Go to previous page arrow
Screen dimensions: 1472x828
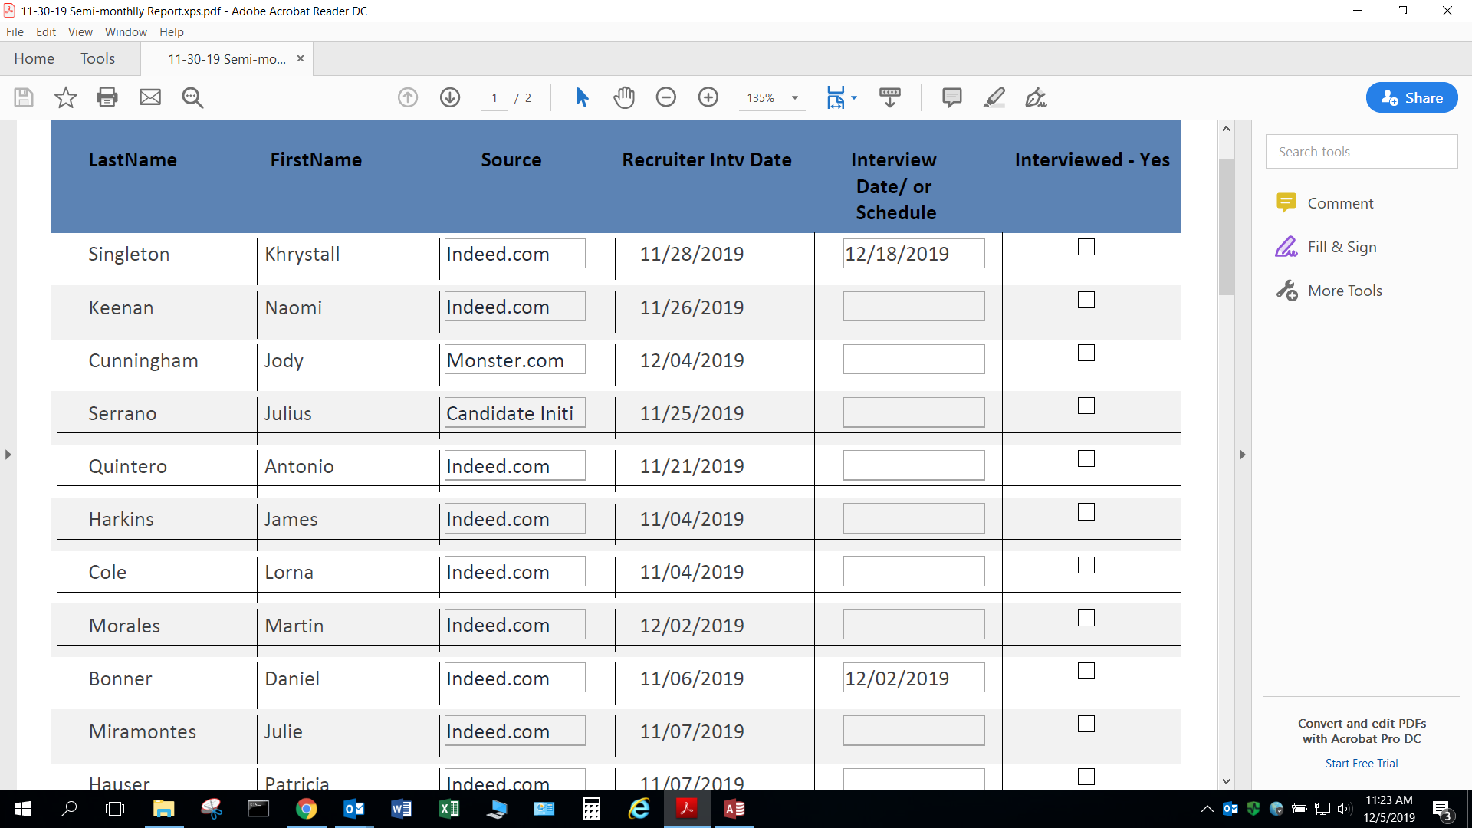pyautogui.click(x=408, y=97)
